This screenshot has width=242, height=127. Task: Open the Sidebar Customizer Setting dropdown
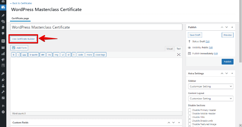(x=211, y=86)
